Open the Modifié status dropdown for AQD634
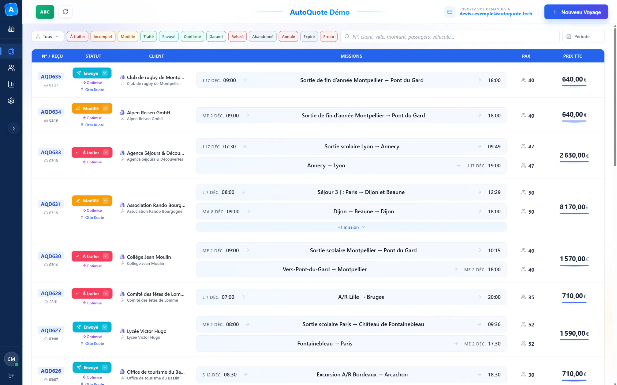Image resolution: width=617 pixels, height=385 pixels. coord(105,108)
